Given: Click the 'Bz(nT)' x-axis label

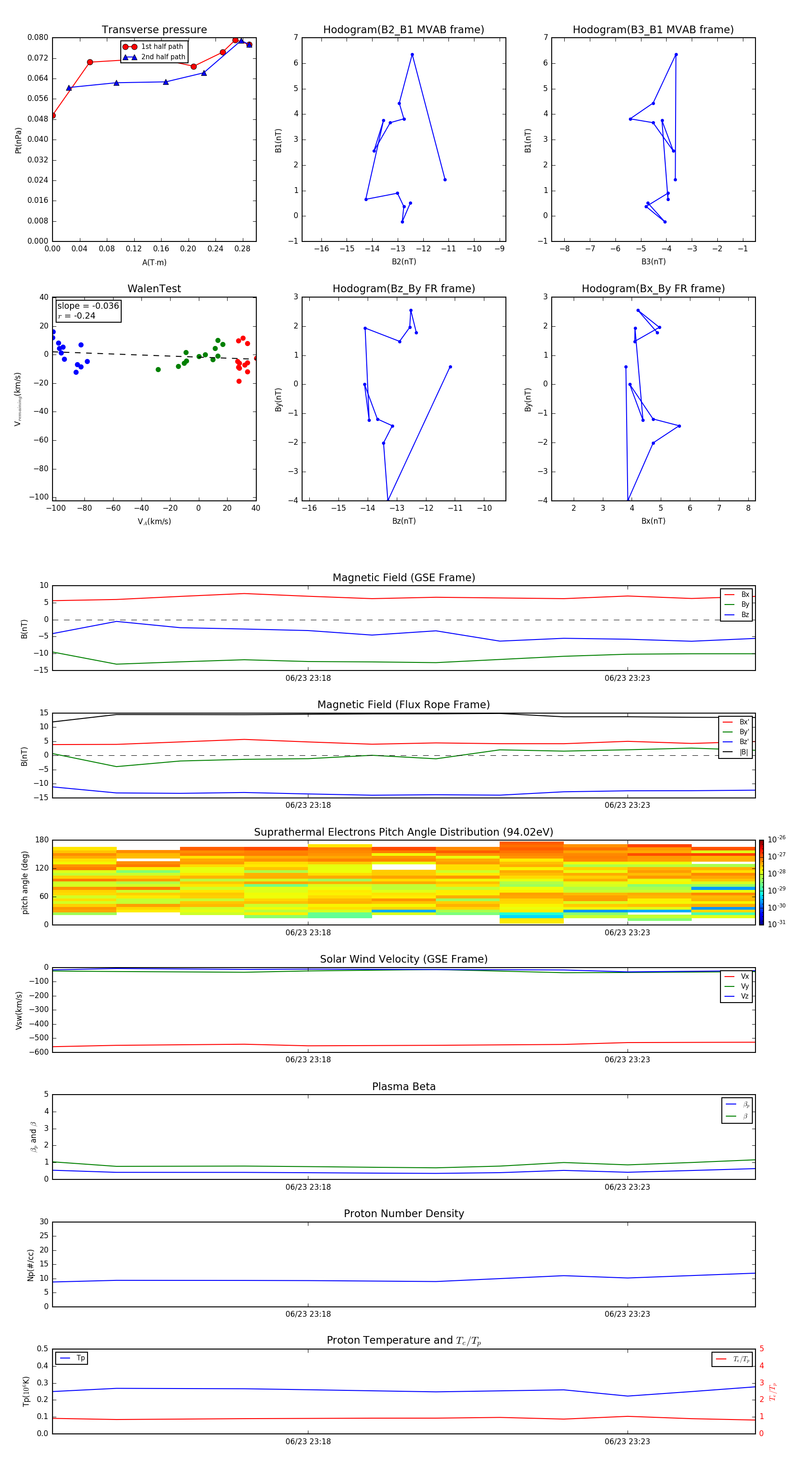Looking at the screenshot, I should pos(404,521).
